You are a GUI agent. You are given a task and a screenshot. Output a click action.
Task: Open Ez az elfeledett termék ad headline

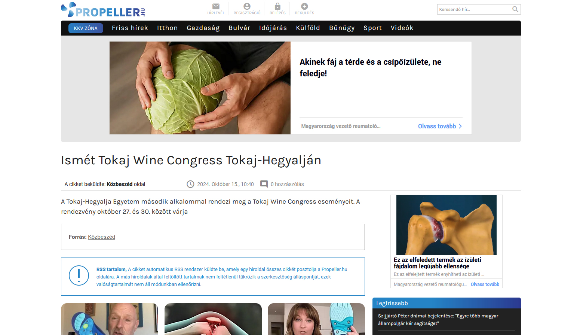coord(438,263)
